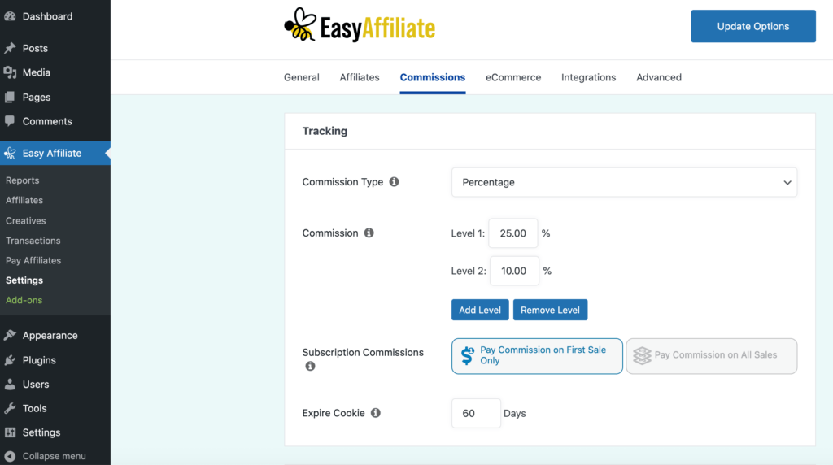This screenshot has height=465, width=833.
Task: Select Pay Commission on All Sales
Action: point(711,356)
